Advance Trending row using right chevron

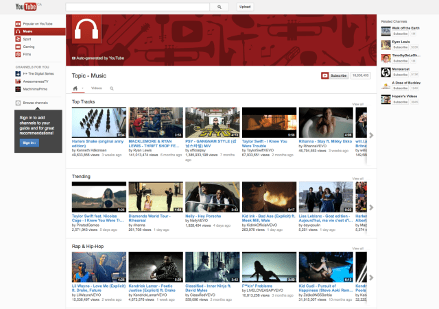[x=371, y=208]
